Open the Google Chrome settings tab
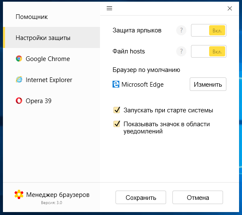 (51, 58)
